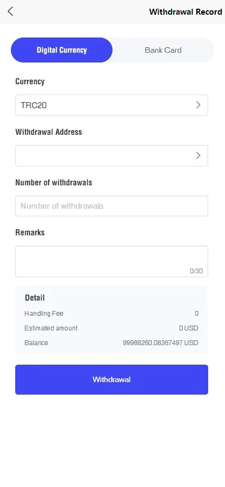Click the bold Currency heading label
The width and height of the screenshot is (225, 487).
point(30,82)
